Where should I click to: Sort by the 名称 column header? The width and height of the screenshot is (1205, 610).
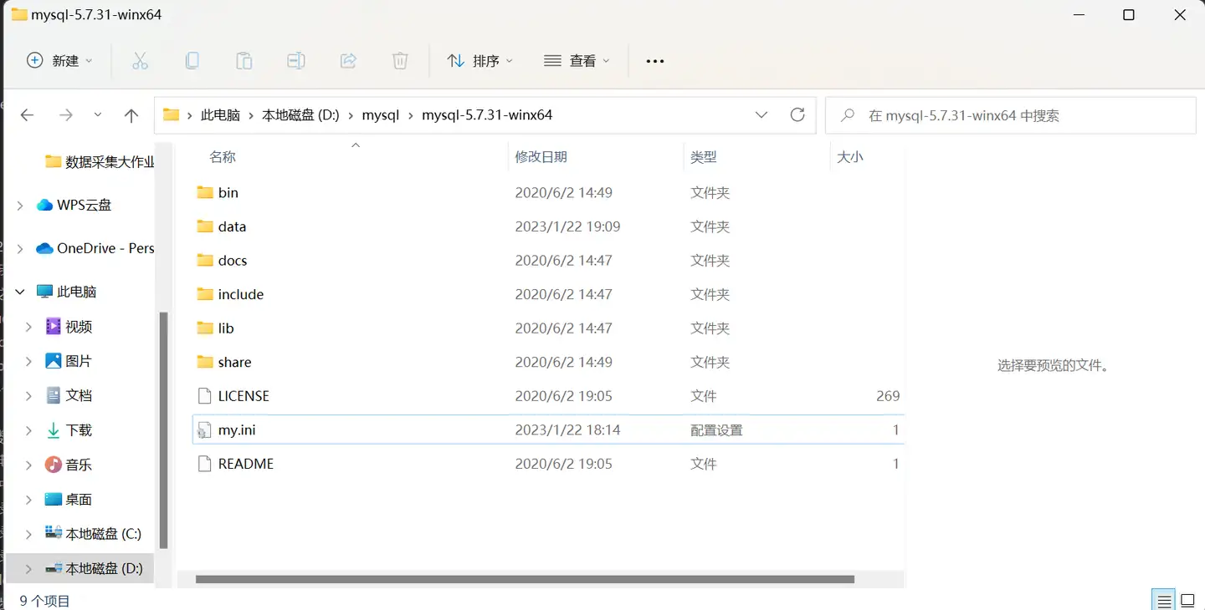223,157
